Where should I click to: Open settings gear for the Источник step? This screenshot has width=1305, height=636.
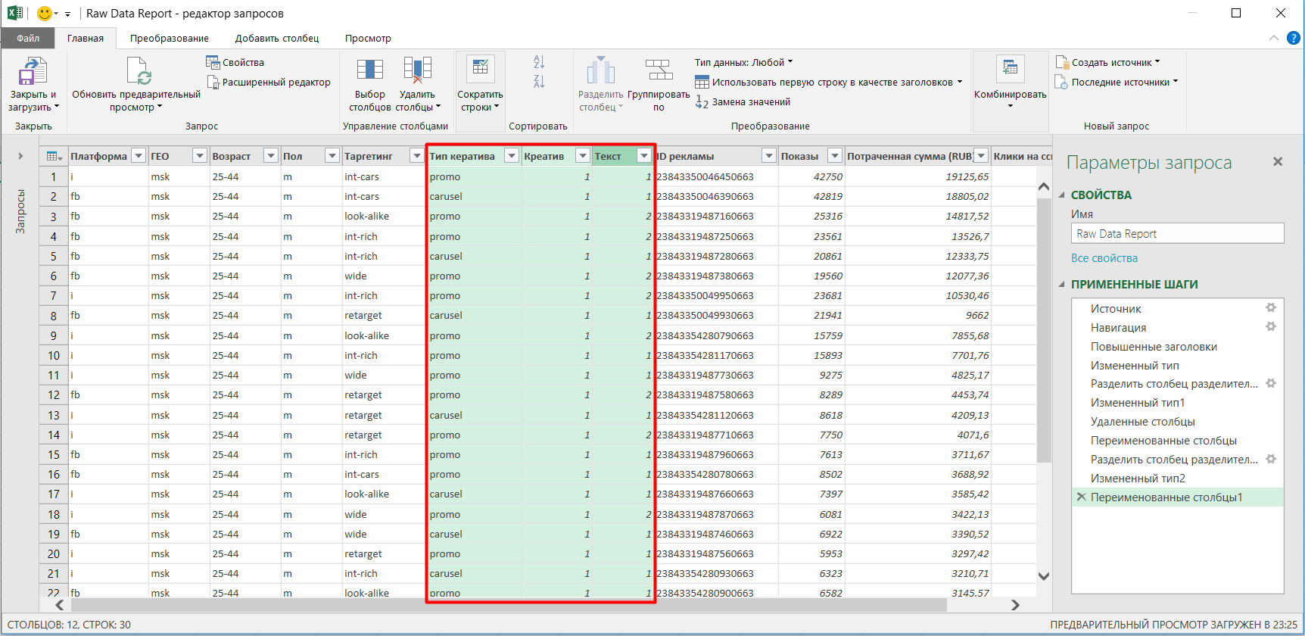[1271, 307]
